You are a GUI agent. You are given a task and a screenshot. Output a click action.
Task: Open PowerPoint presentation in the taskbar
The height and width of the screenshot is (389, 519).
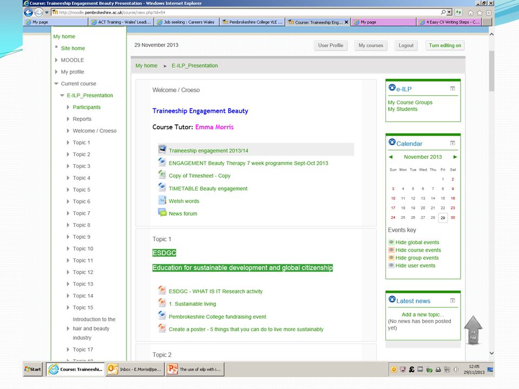pos(195,369)
